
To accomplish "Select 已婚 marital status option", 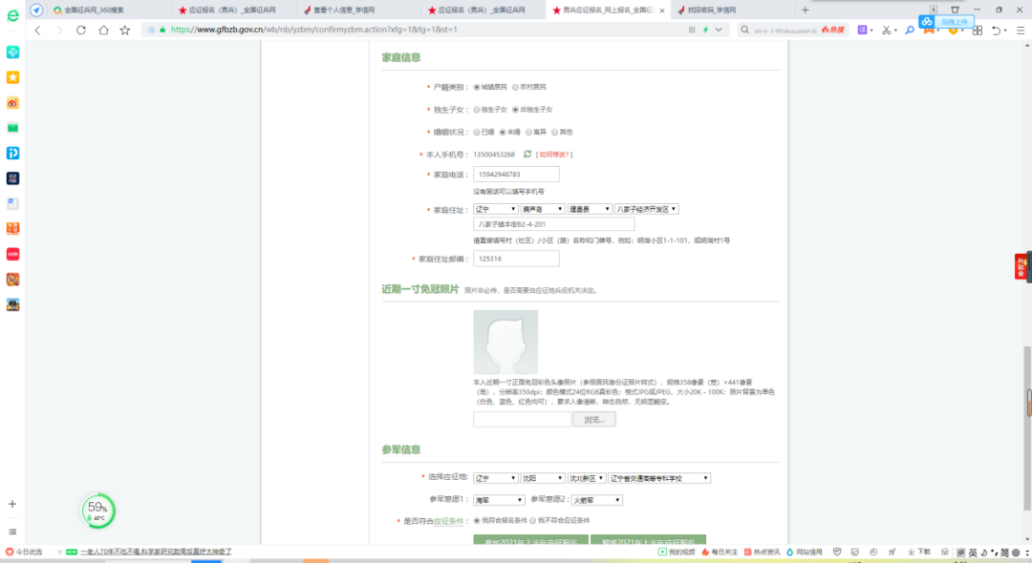I will point(477,132).
